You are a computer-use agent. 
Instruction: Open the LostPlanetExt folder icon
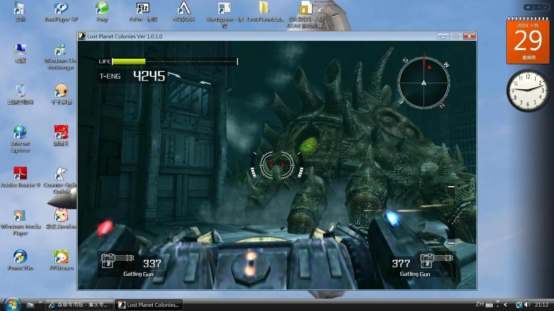tap(265, 11)
